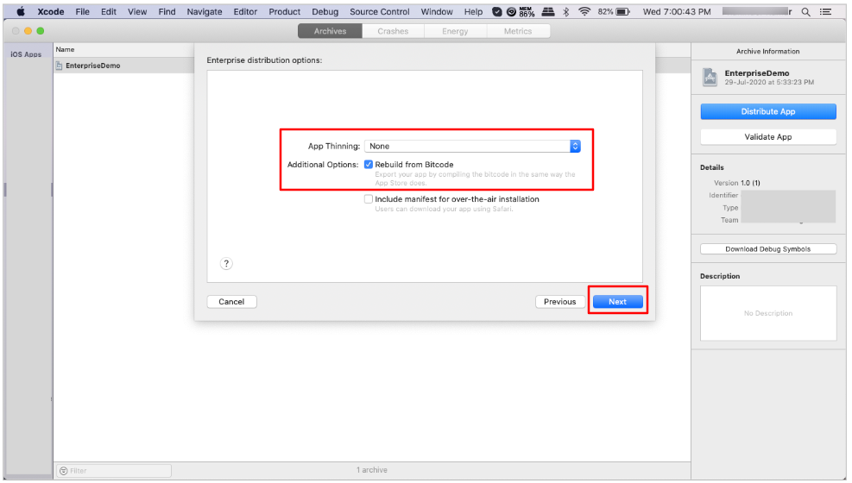Image resolution: width=852 pixels, height=483 pixels.
Task: Switch to the Metrics tab
Action: [x=518, y=31]
